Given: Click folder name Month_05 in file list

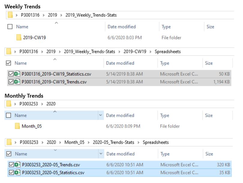Looking at the screenshot, I should pos(31,126).
